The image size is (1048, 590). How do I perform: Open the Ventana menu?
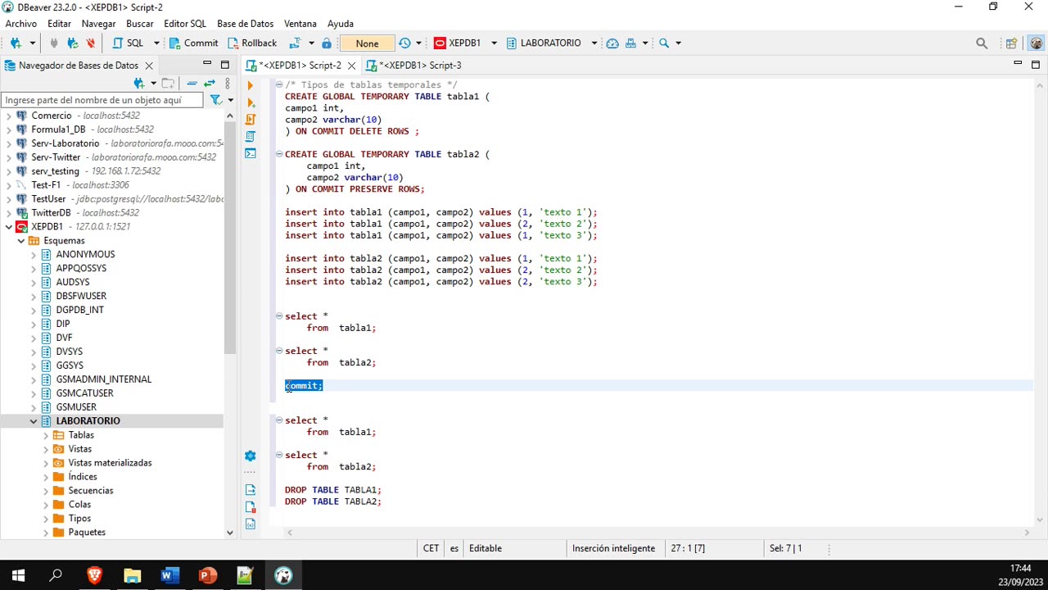[300, 24]
